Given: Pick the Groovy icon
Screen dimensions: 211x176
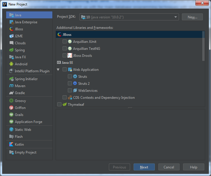Looking at the screenshot, I should [11, 101].
